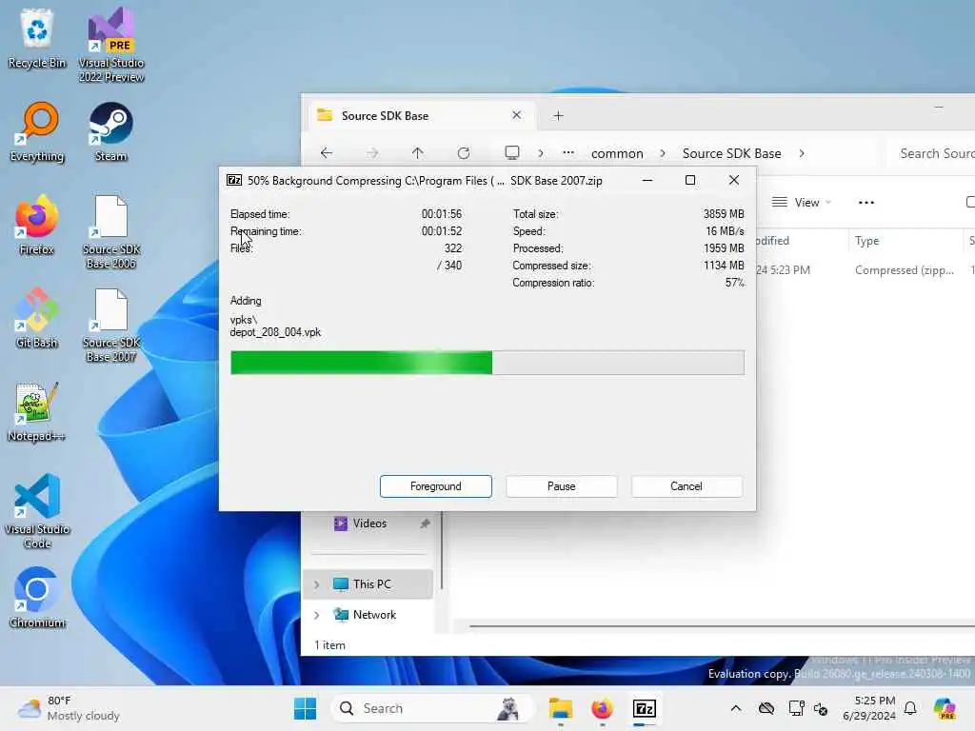975x731 pixels.
Task: Open the Windows Start menu
Action: [x=305, y=708]
